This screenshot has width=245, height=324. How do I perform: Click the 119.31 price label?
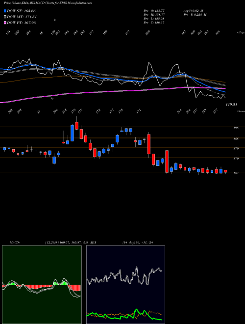231,105
